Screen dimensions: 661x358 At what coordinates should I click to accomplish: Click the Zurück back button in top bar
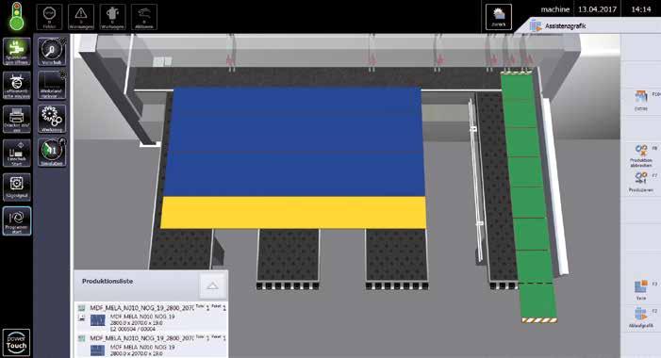point(499,17)
